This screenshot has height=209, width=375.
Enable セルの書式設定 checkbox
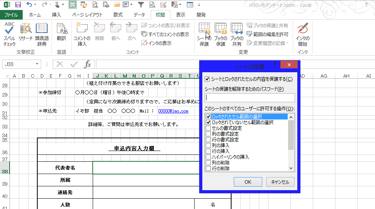point(208,128)
